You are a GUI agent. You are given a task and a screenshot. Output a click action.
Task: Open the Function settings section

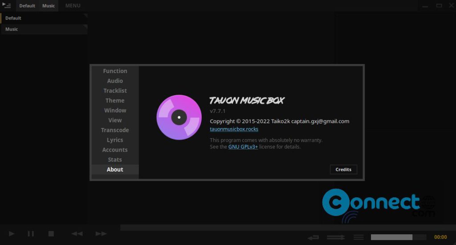115,71
